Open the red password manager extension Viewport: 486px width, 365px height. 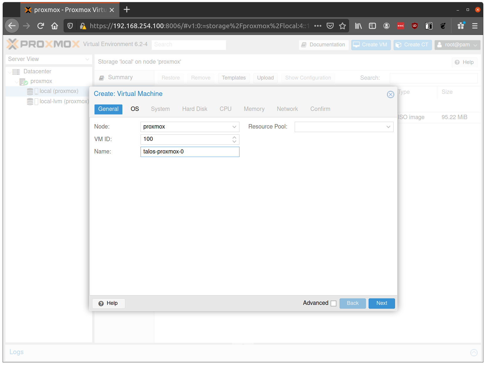click(401, 26)
